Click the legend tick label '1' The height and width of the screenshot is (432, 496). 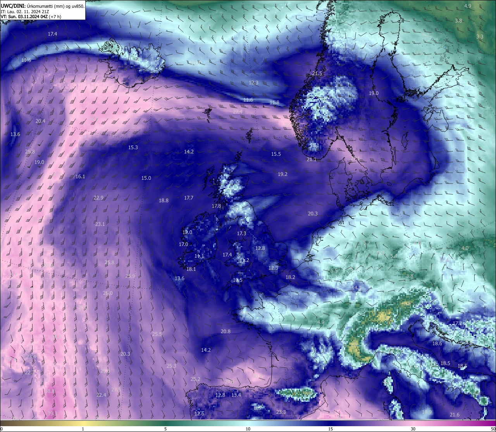pyautogui.click(x=83, y=429)
